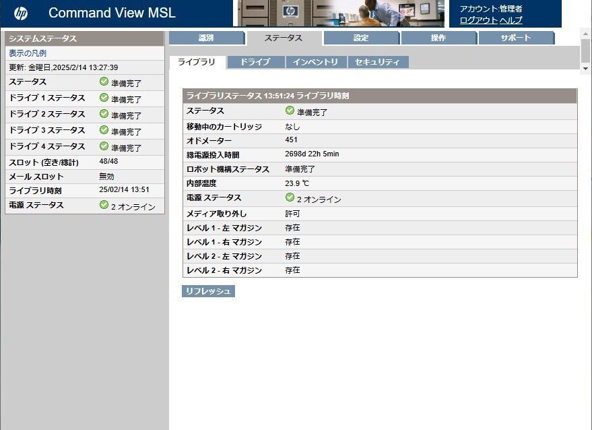
Task: Click the ロボット機構ステータス value 準備完了
Action: coord(300,169)
